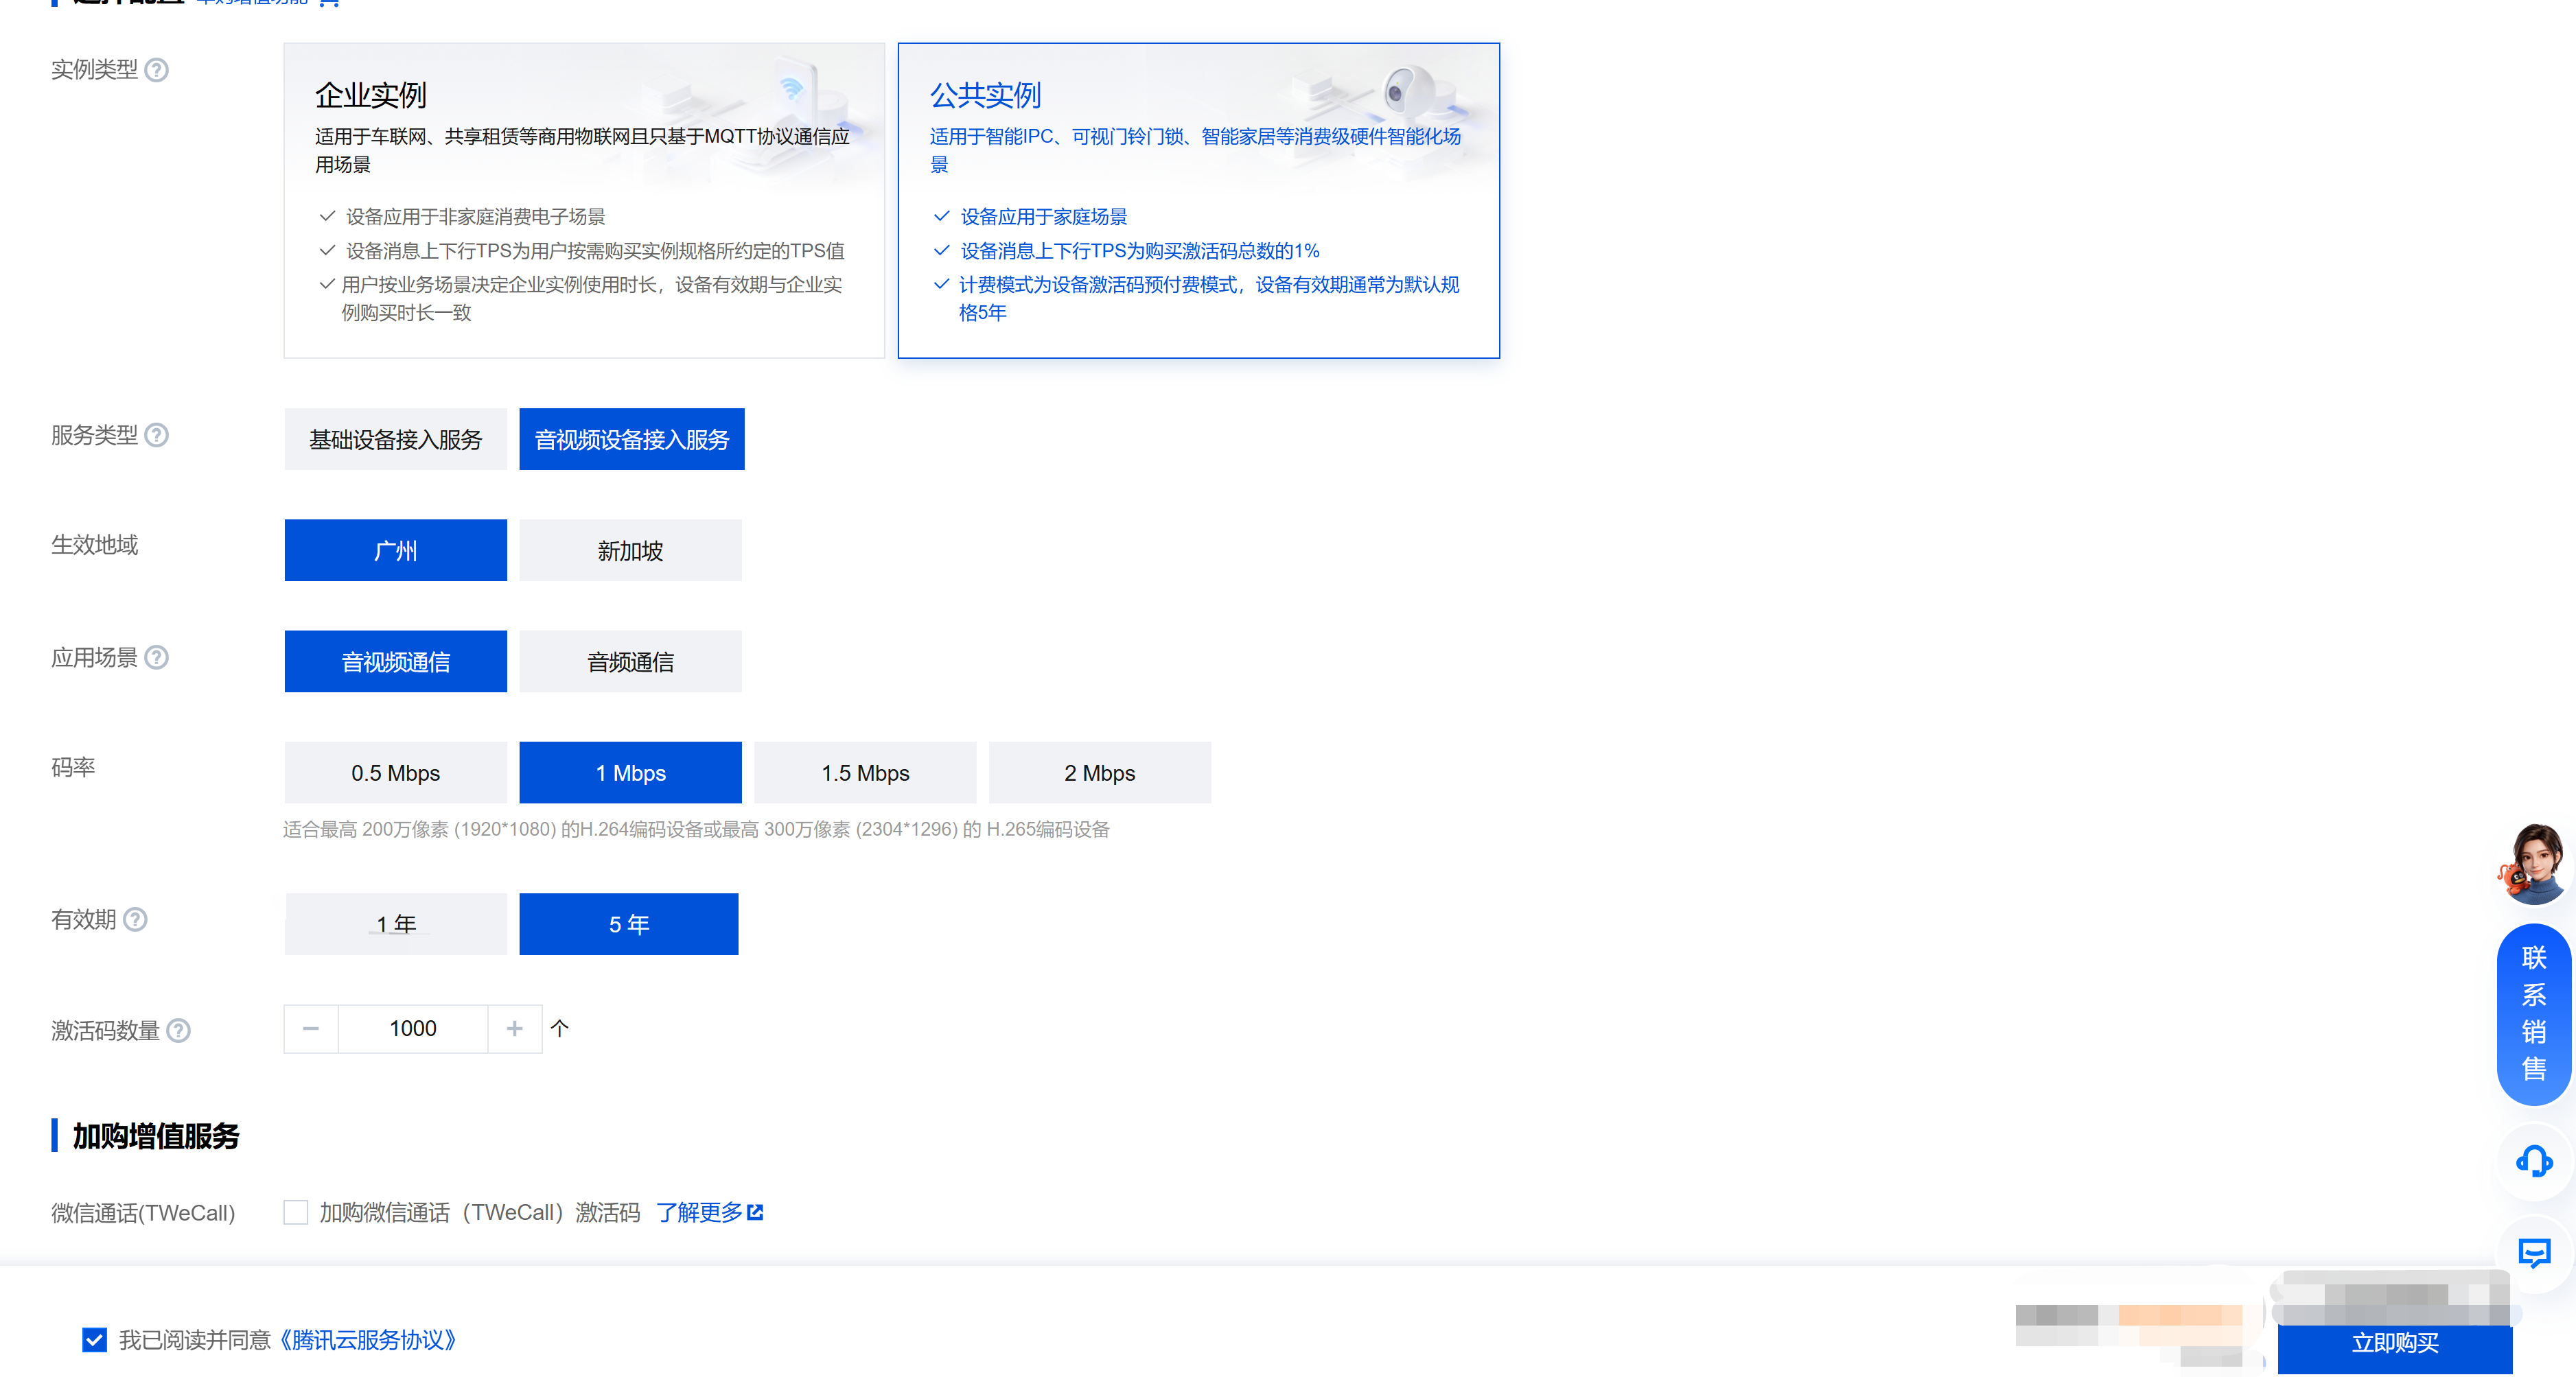Click help icon next to 实例类型
The height and width of the screenshot is (1377, 2576).
pos(157,70)
